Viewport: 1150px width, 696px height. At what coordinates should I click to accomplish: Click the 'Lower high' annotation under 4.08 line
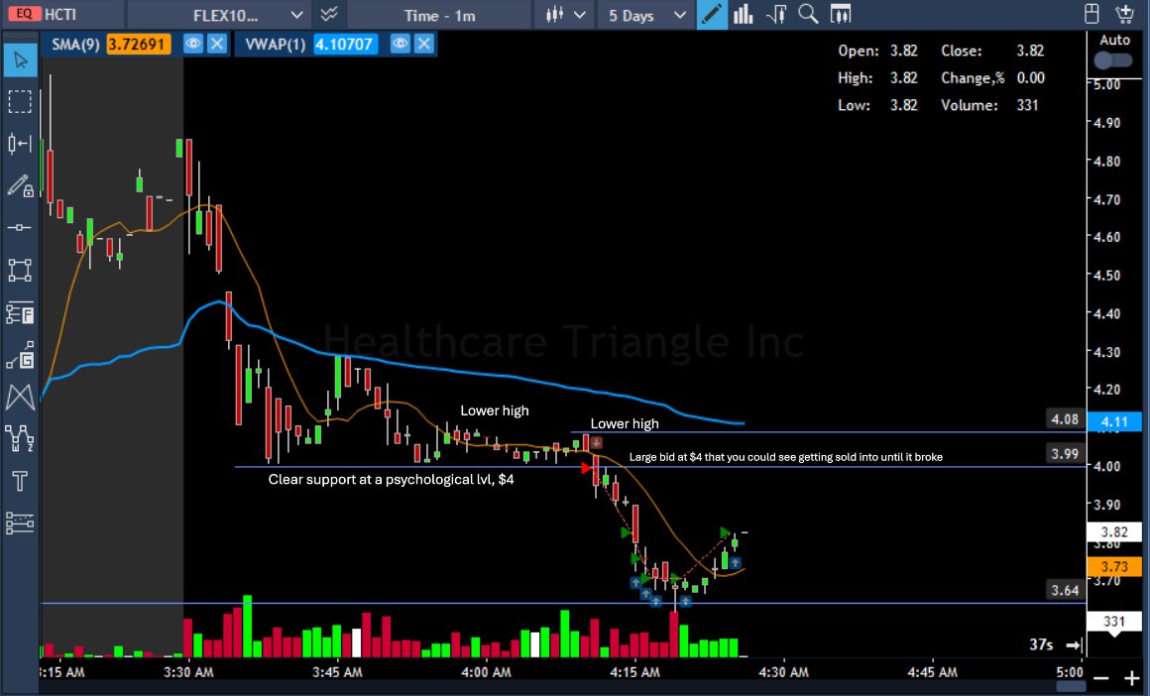click(x=625, y=424)
